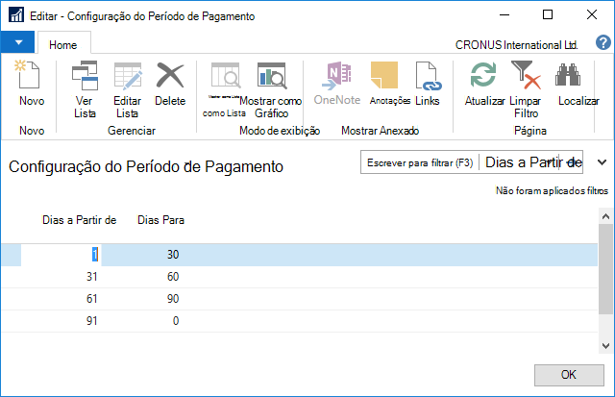
Task: Click Não foram aplicados filtros text
Action: [x=552, y=190]
